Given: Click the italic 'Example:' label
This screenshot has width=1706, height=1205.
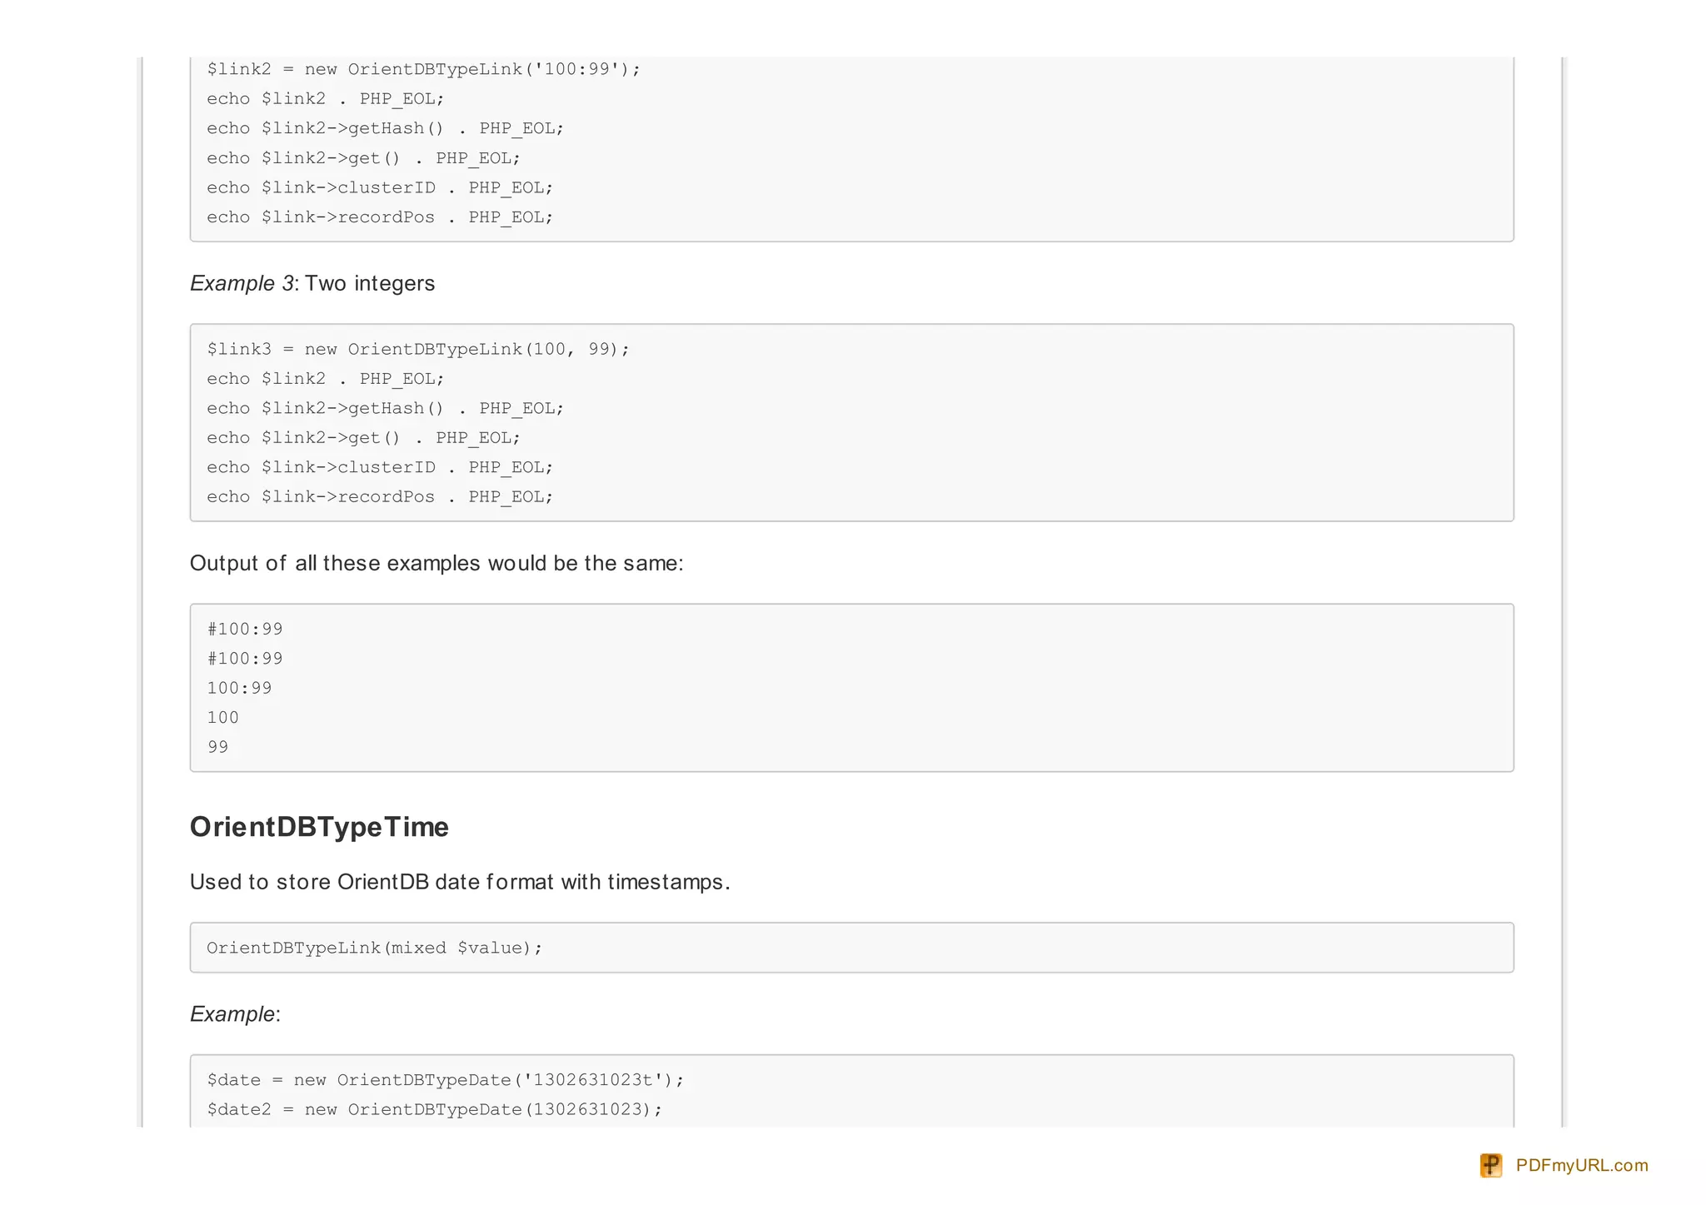Looking at the screenshot, I should click(235, 1014).
